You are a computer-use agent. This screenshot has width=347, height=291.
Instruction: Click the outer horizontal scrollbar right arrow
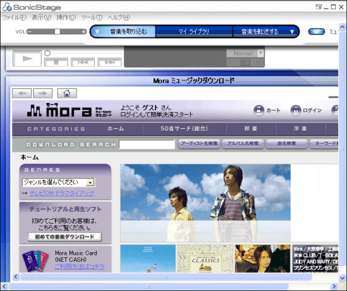coord(335,286)
